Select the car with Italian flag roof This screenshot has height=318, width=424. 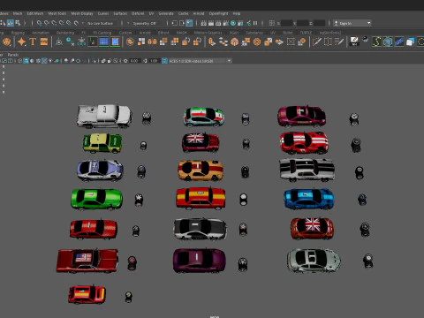click(x=204, y=117)
